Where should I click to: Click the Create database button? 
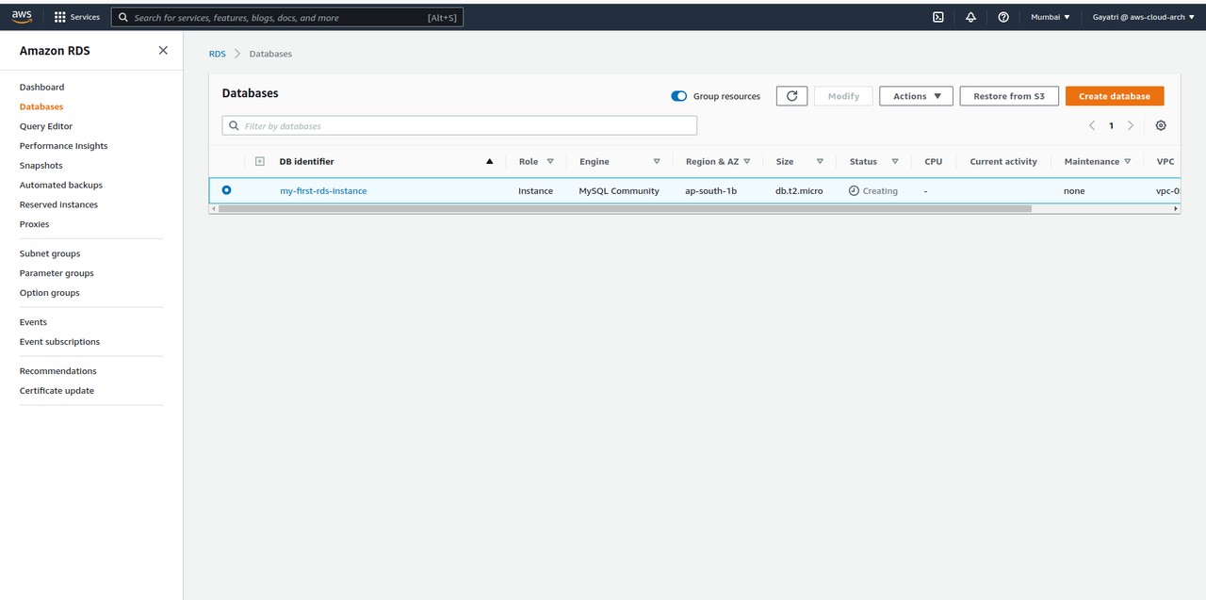click(1115, 96)
